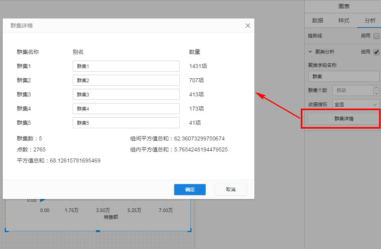Uncheck the 聚类分析 启用 checkbox
Image resolution: width=381 pixels, height=249 pixels.
(376, 52)
